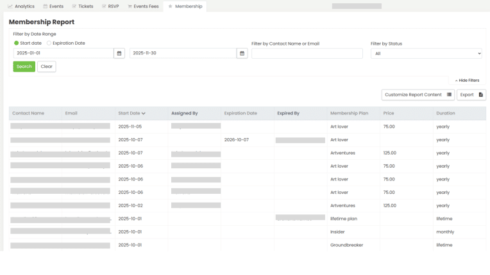
Task: Select the Expiration Date radio option
Action: [49, 43]
